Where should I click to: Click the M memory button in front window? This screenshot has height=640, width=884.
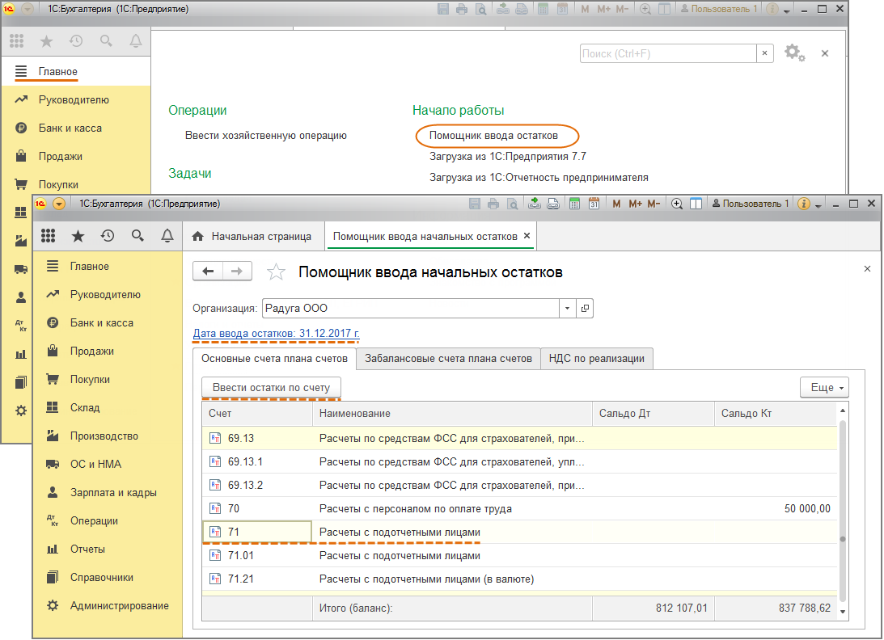point(617,204)
